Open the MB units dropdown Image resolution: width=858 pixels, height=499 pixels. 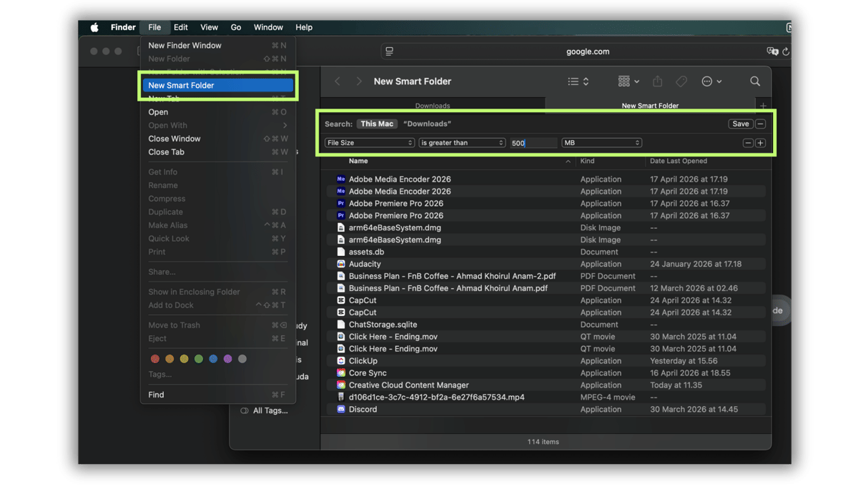[x=601, y=142]
